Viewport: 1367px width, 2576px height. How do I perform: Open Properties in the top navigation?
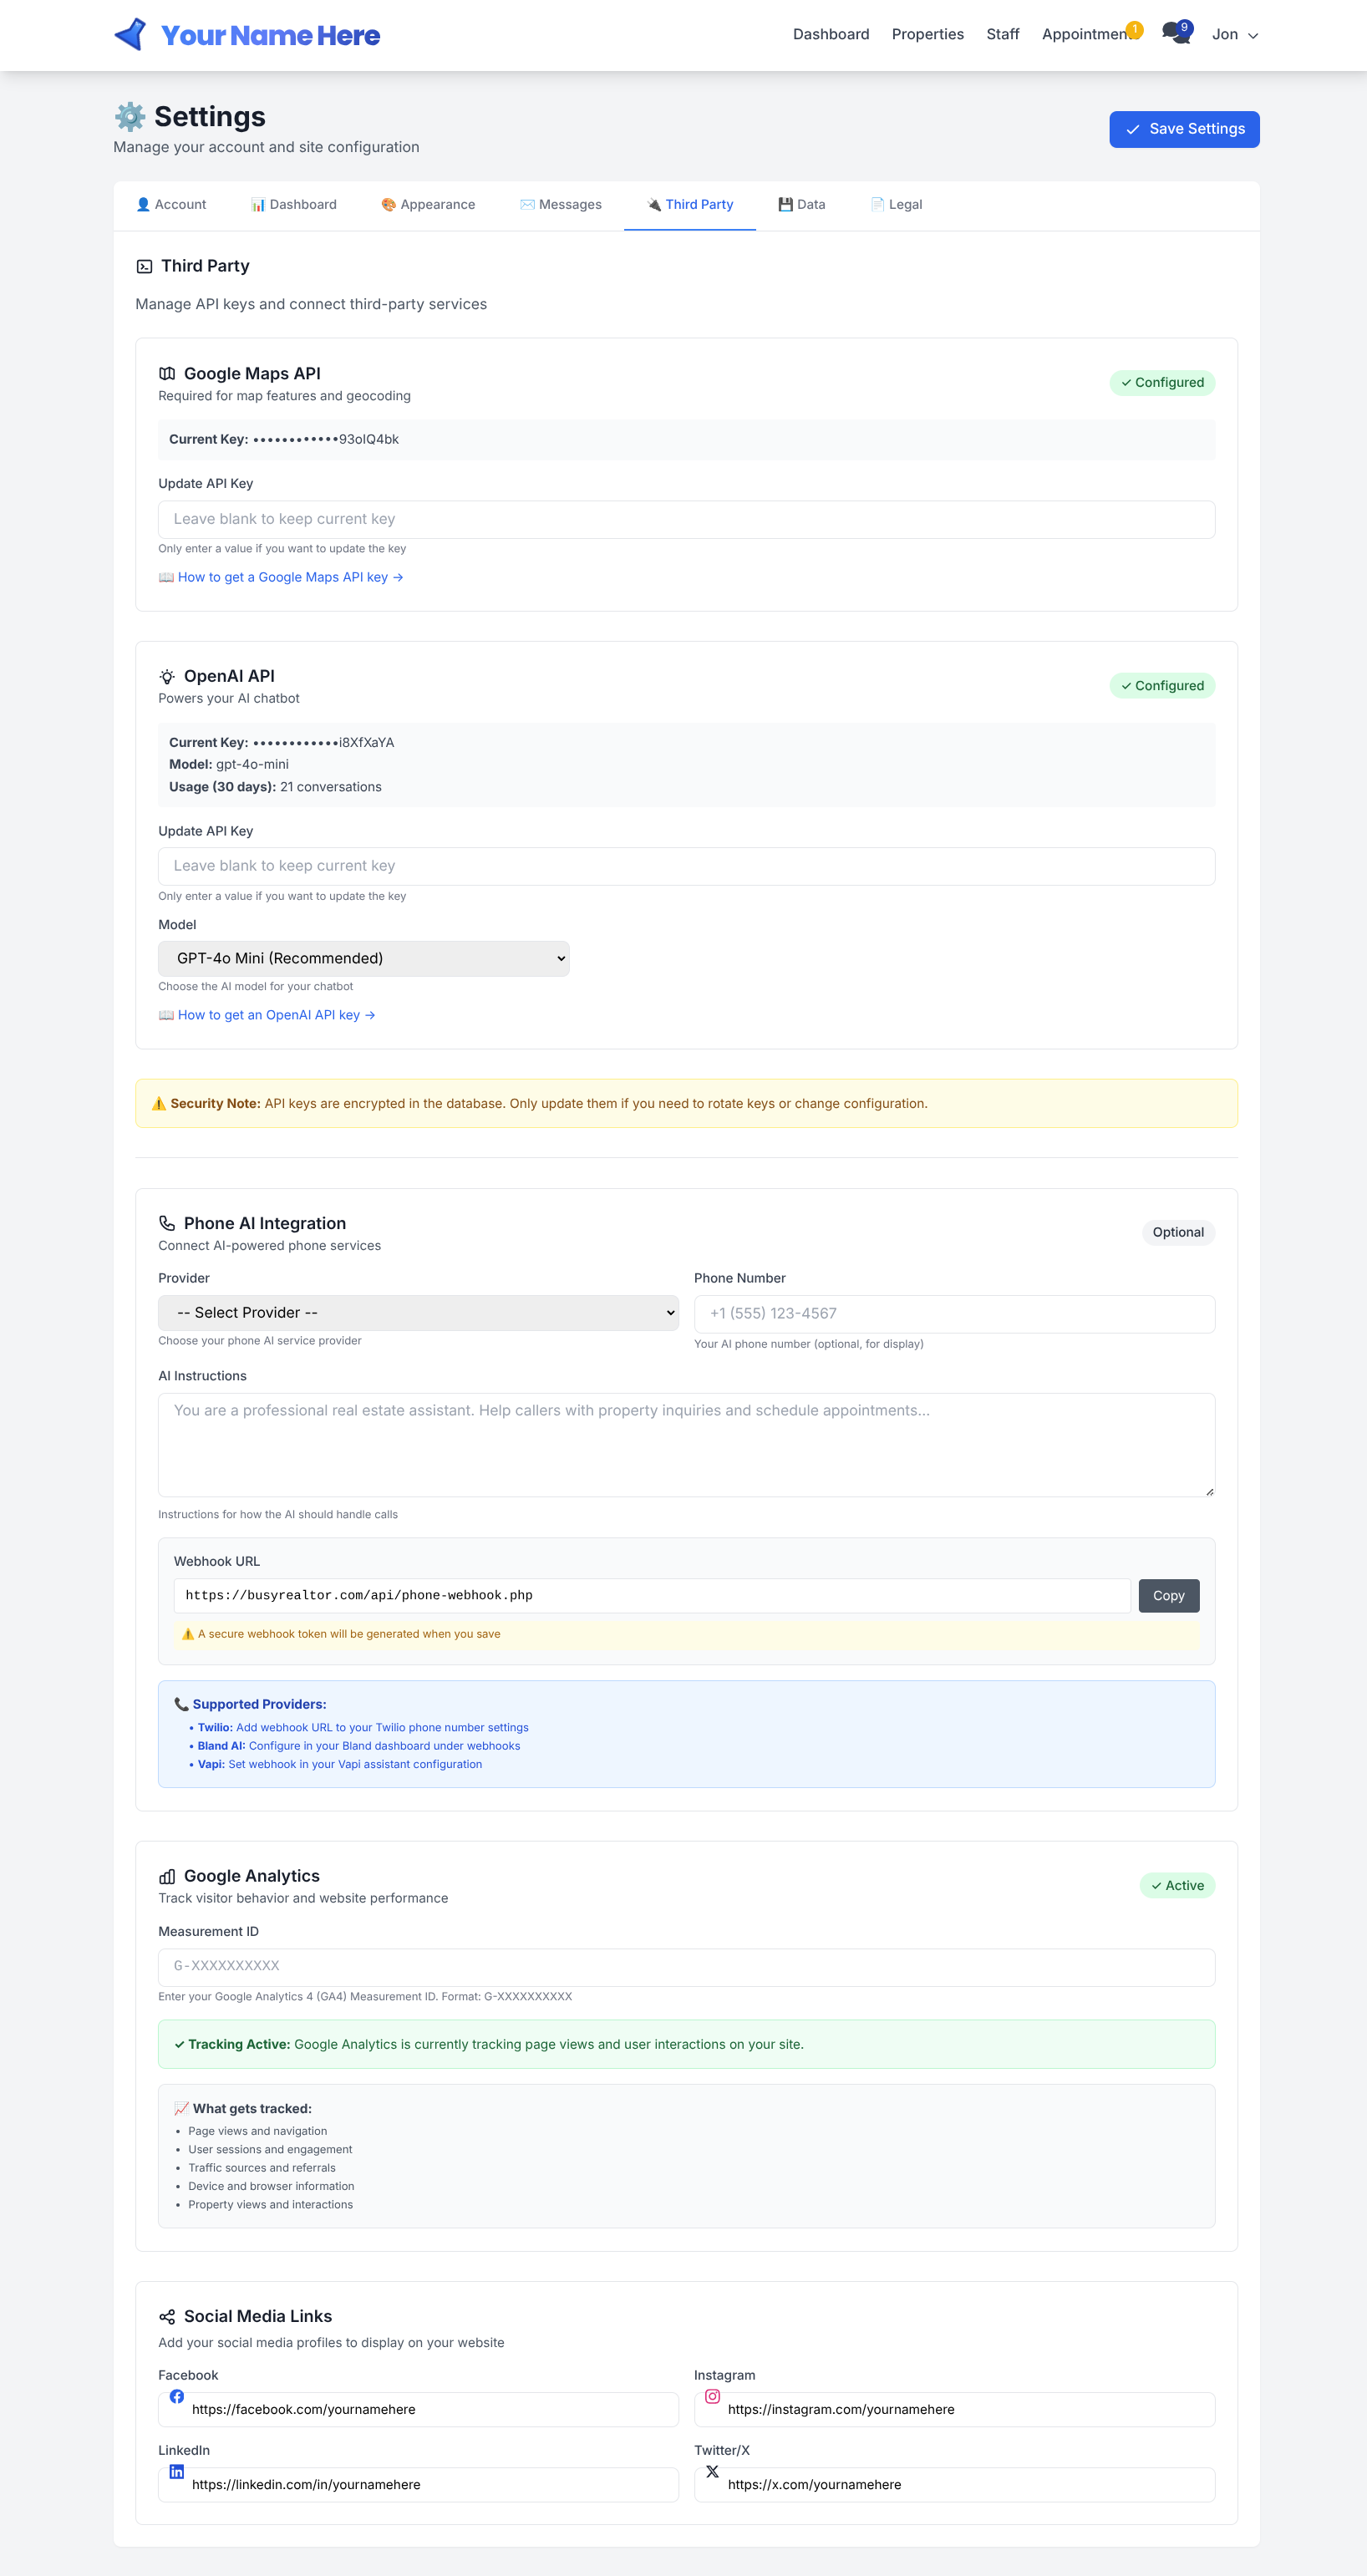pyautogui.click(x=927, y=33)
